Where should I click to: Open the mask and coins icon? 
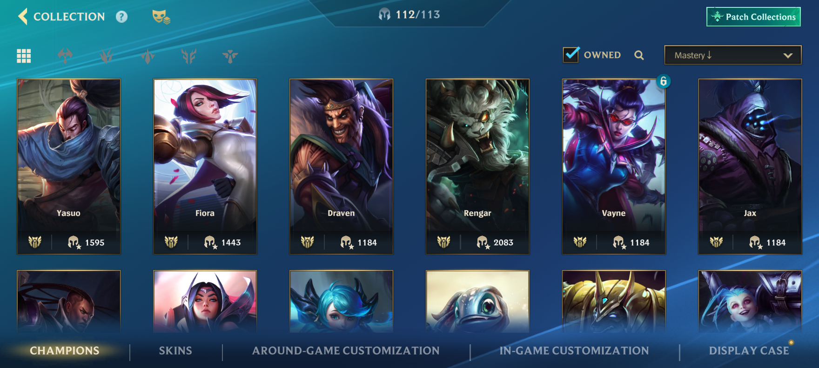click(161, 17)
